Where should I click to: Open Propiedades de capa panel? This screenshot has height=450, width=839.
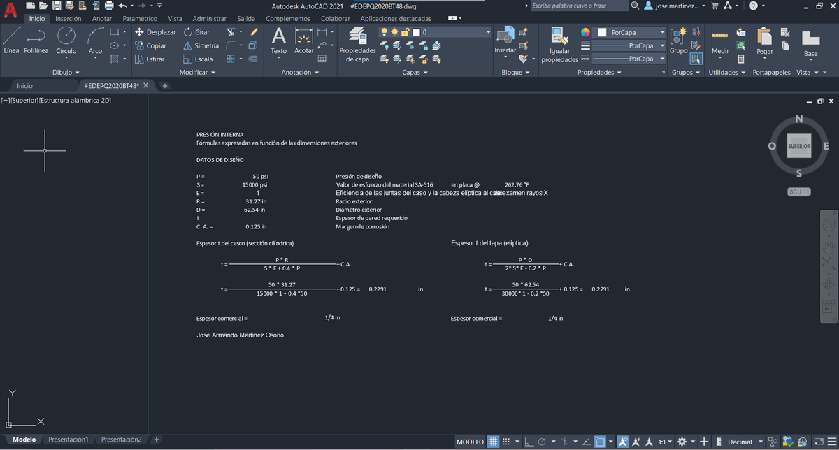(357, 45)
